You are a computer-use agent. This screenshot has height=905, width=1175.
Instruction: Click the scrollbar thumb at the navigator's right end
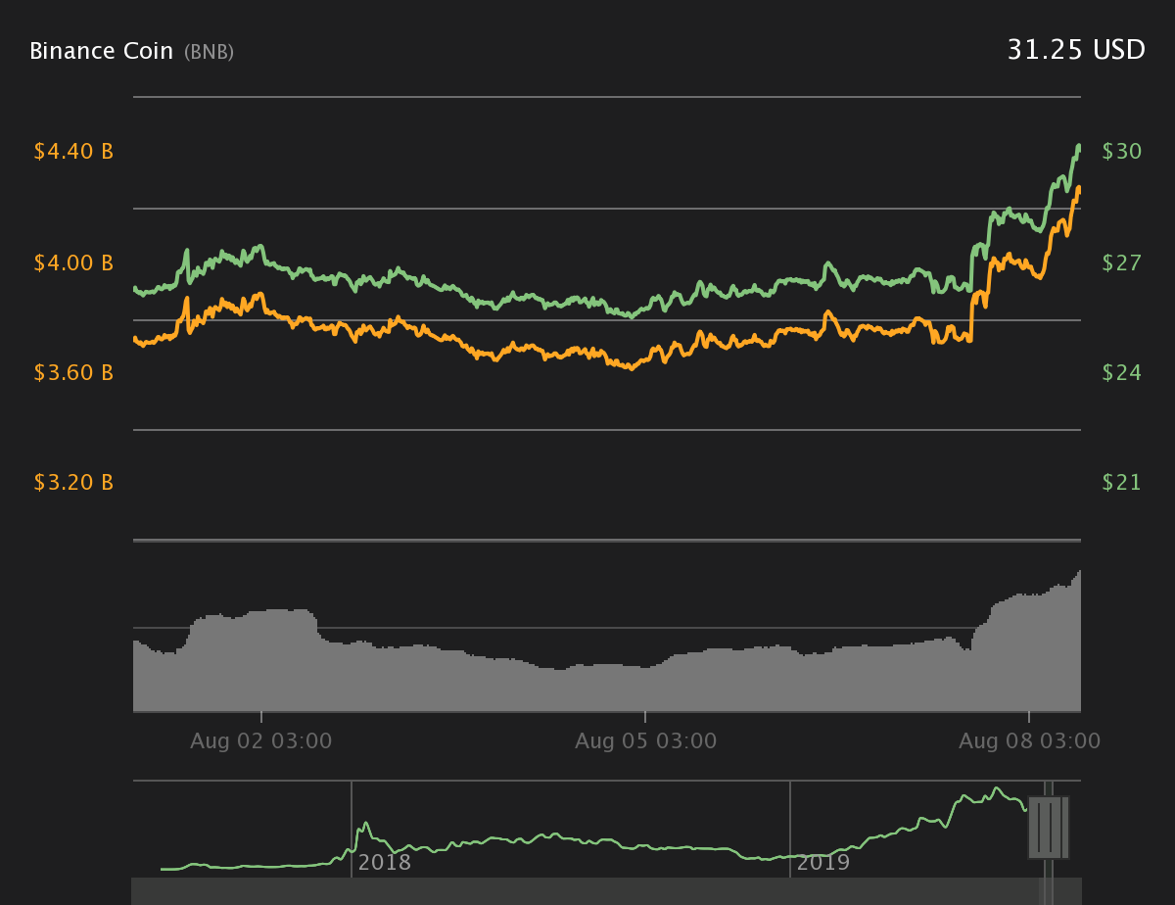(1048, 891)
